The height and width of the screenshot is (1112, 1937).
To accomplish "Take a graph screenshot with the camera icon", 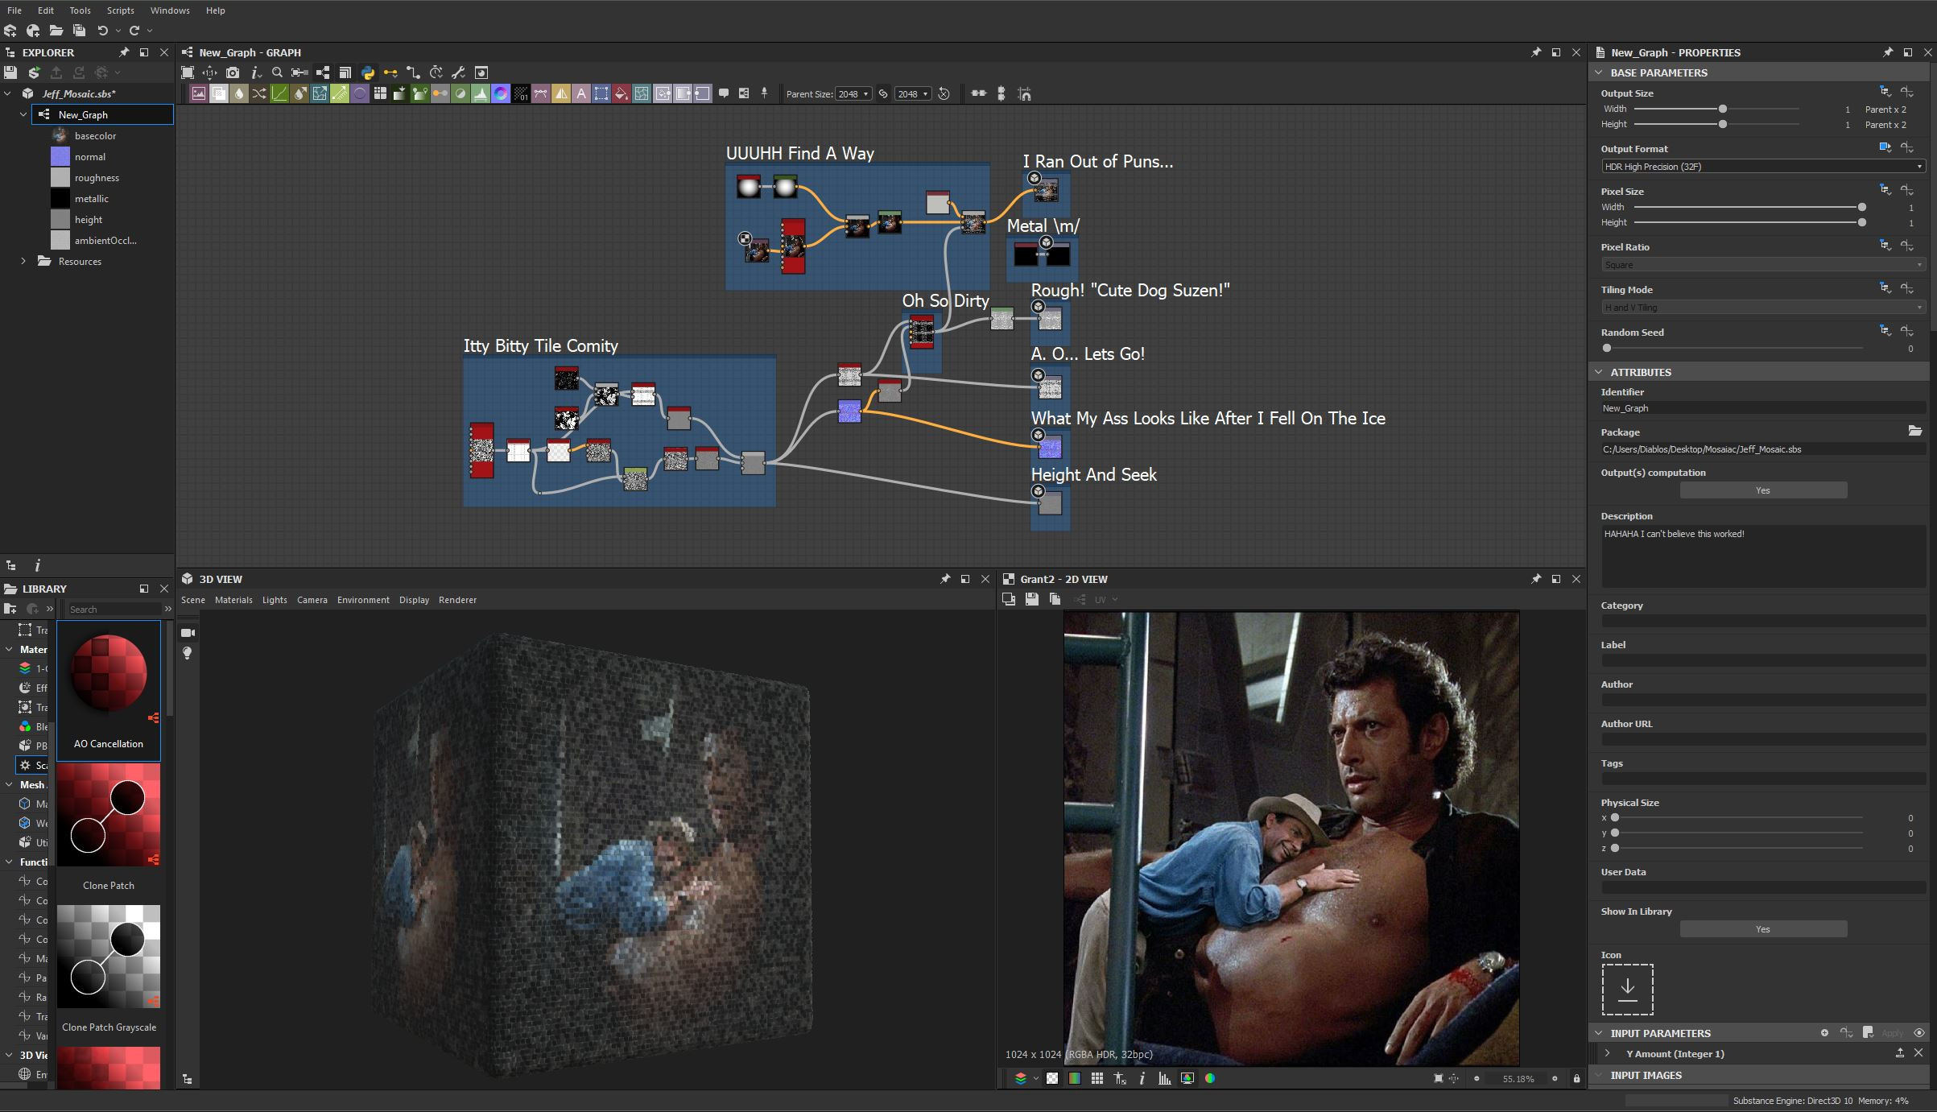I will pyautogui.click(x=233, y=72).
